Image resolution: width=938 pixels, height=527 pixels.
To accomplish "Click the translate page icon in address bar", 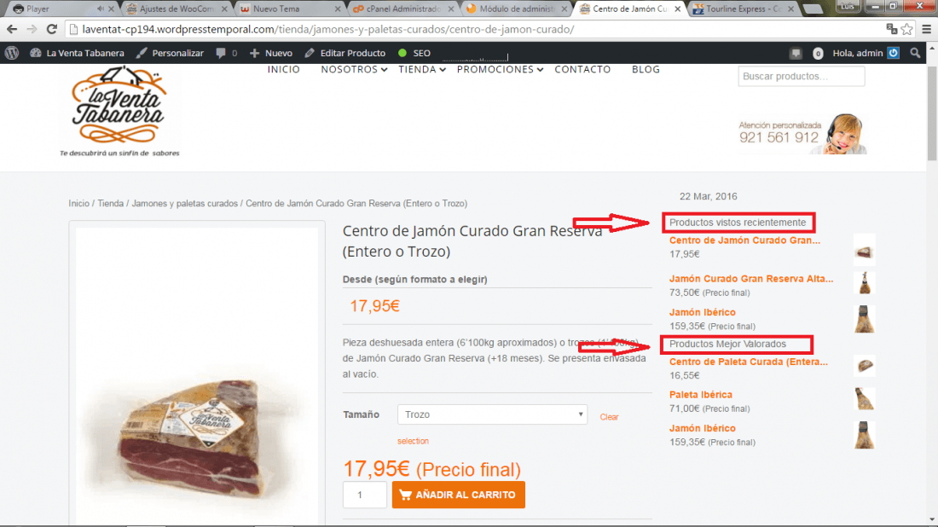I will pyautogui.click(x=891, y=29).
